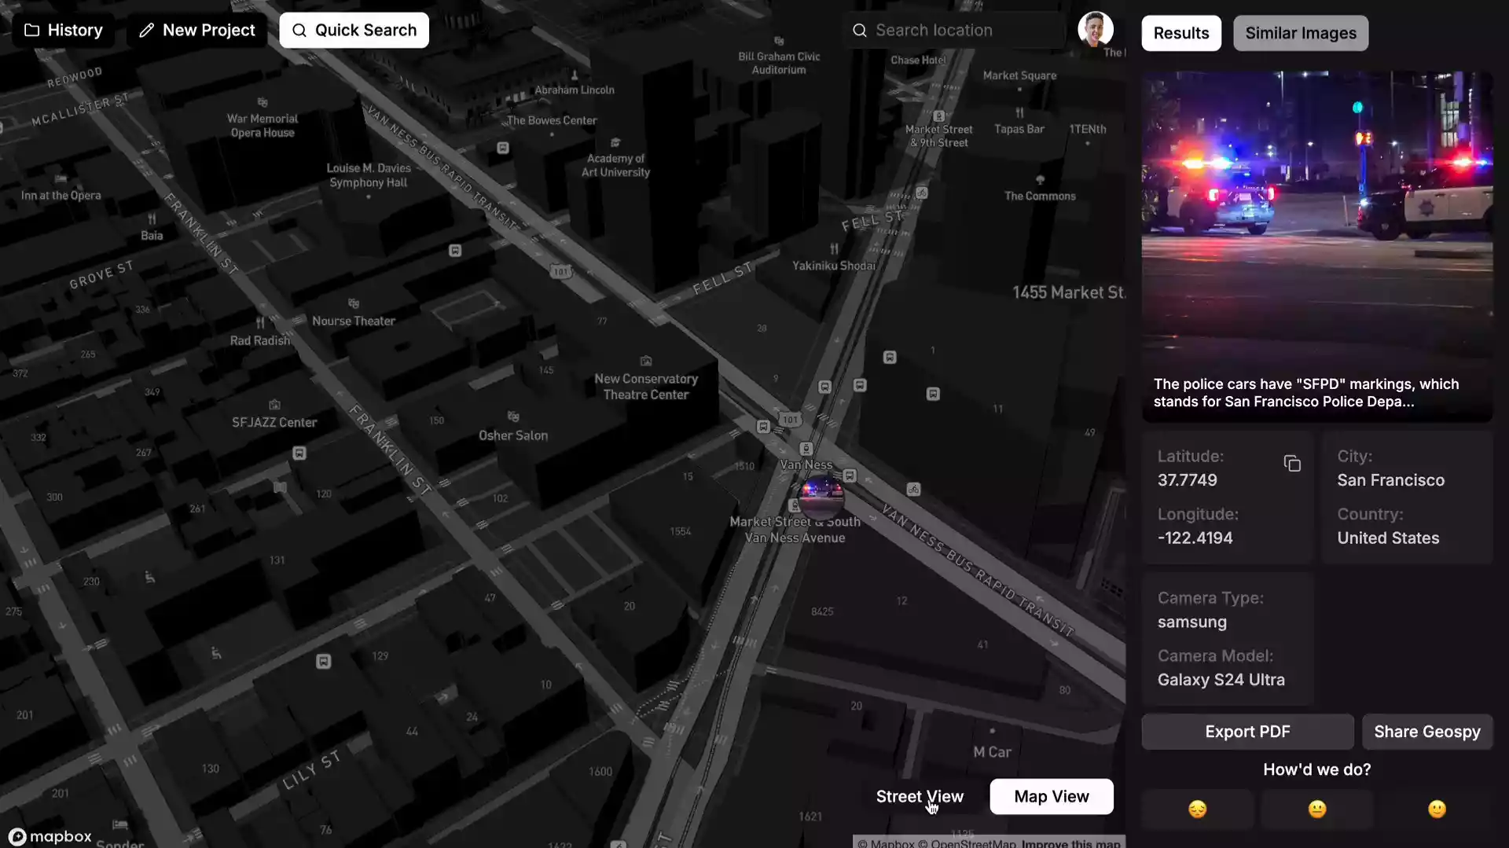Switch to the Results tab
The width and height of the screenshot is (1509, 848).
tap(1180, 33)
